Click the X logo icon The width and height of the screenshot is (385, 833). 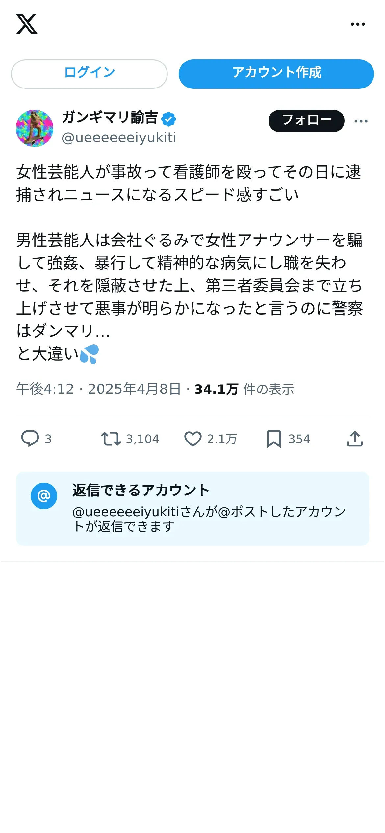(x=27, y=24)
